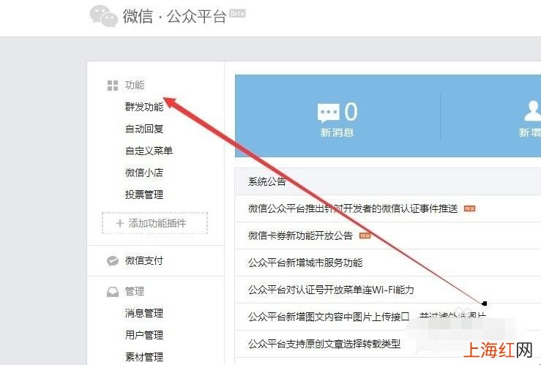Click the 功能 section heading
Screen dimensions: 541x365
135,85
